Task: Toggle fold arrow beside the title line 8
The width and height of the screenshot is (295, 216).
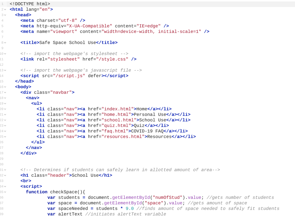Action: pyautogui.click(x=5, y=43)
